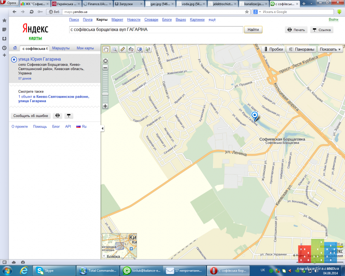Screen dimensions: 345x276
Task: Click the map geolocation target button
Action: [105, 61]
